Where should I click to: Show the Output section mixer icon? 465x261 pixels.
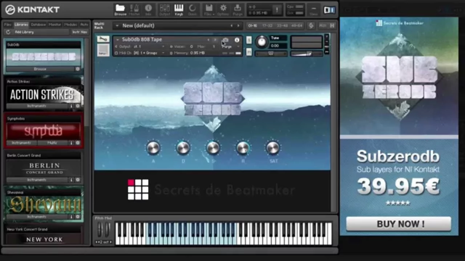[x=165, y=9]
